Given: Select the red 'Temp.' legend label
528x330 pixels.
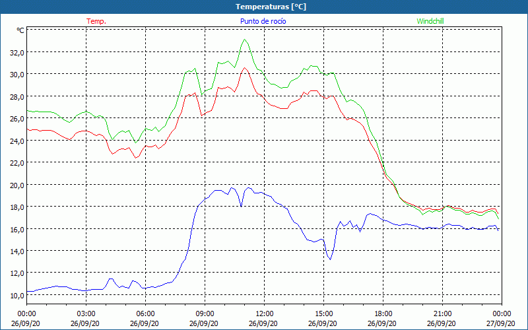Looking at the screenshot, I should 96,21.
